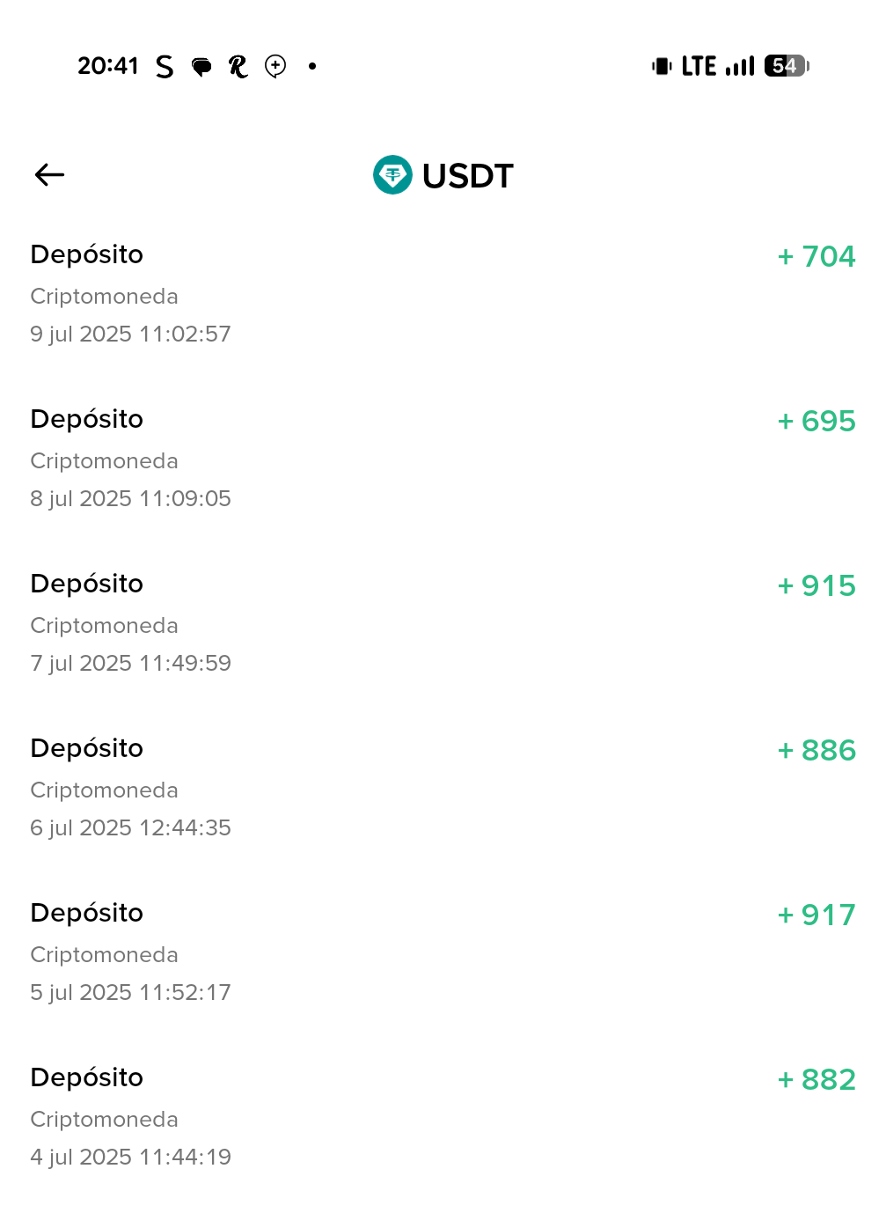Tap the USDT page title text
The width and height of the screenshot is (886, 1213).
[x=467, y=176]
